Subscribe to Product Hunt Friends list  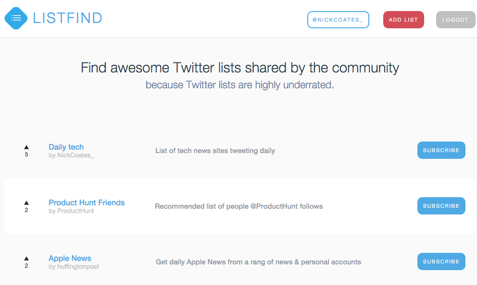[441, 206]
